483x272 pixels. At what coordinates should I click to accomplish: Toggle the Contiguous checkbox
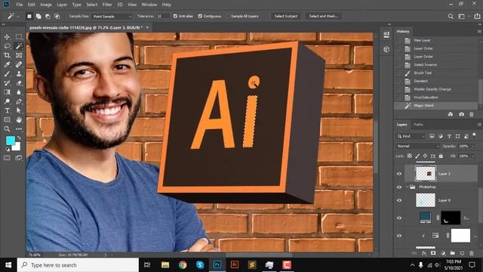click(x=200, y=16)
